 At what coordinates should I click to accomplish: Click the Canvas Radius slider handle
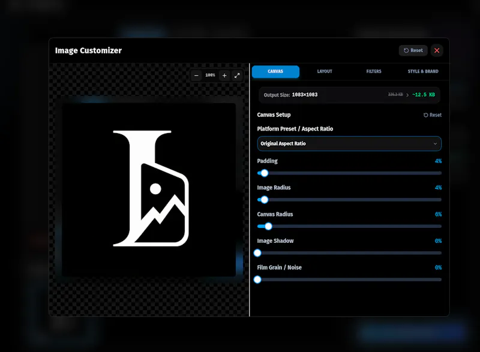pos(268,226)
